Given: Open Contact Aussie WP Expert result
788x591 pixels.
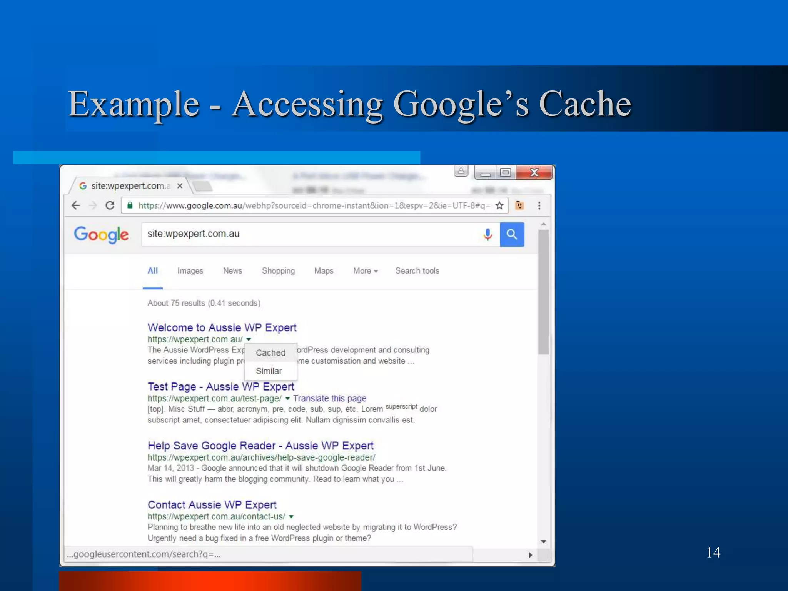Looking at the screenshot, I should pyautogui.click(x=212, y=505).
